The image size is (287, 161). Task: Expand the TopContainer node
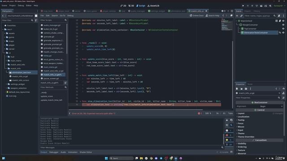[240, 29]
